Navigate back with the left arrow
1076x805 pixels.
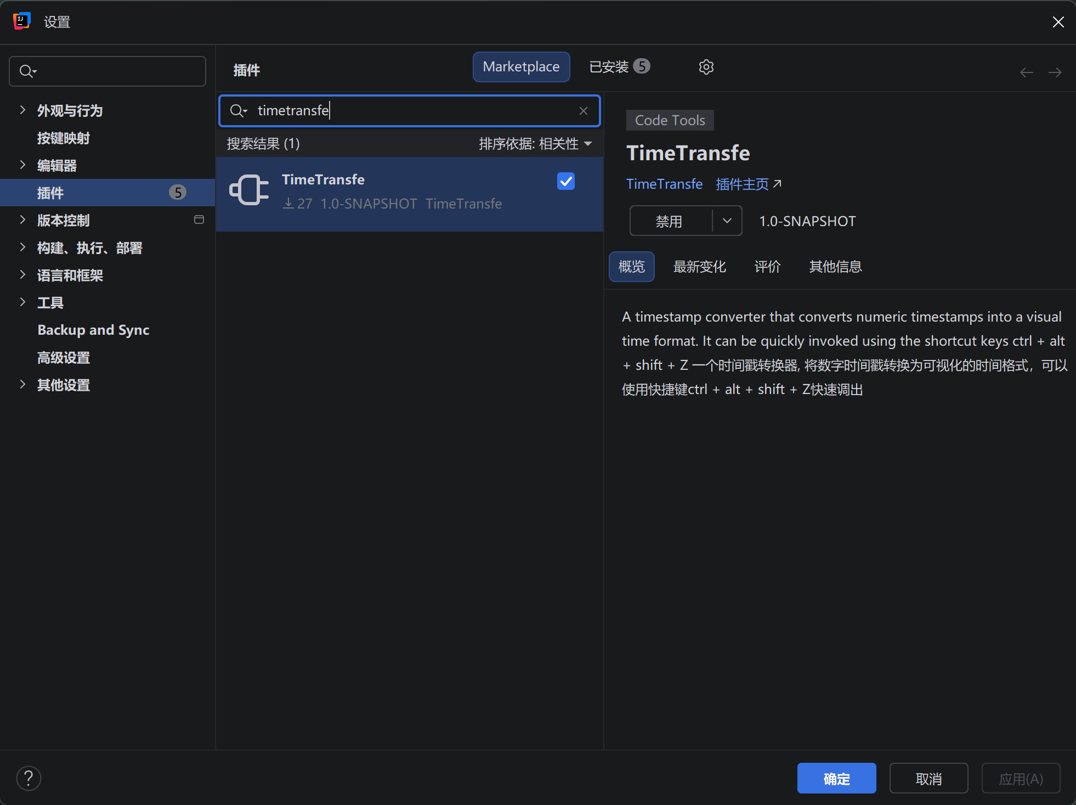(x=1026, y=72)
